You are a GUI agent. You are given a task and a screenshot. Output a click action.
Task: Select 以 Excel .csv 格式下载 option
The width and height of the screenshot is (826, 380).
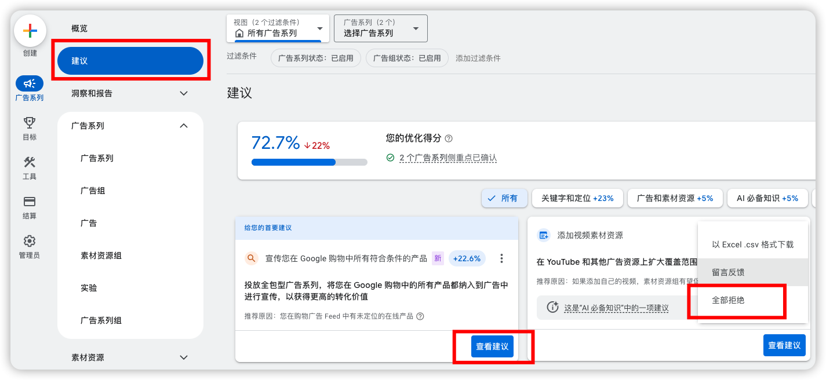(x=752, y=244)
